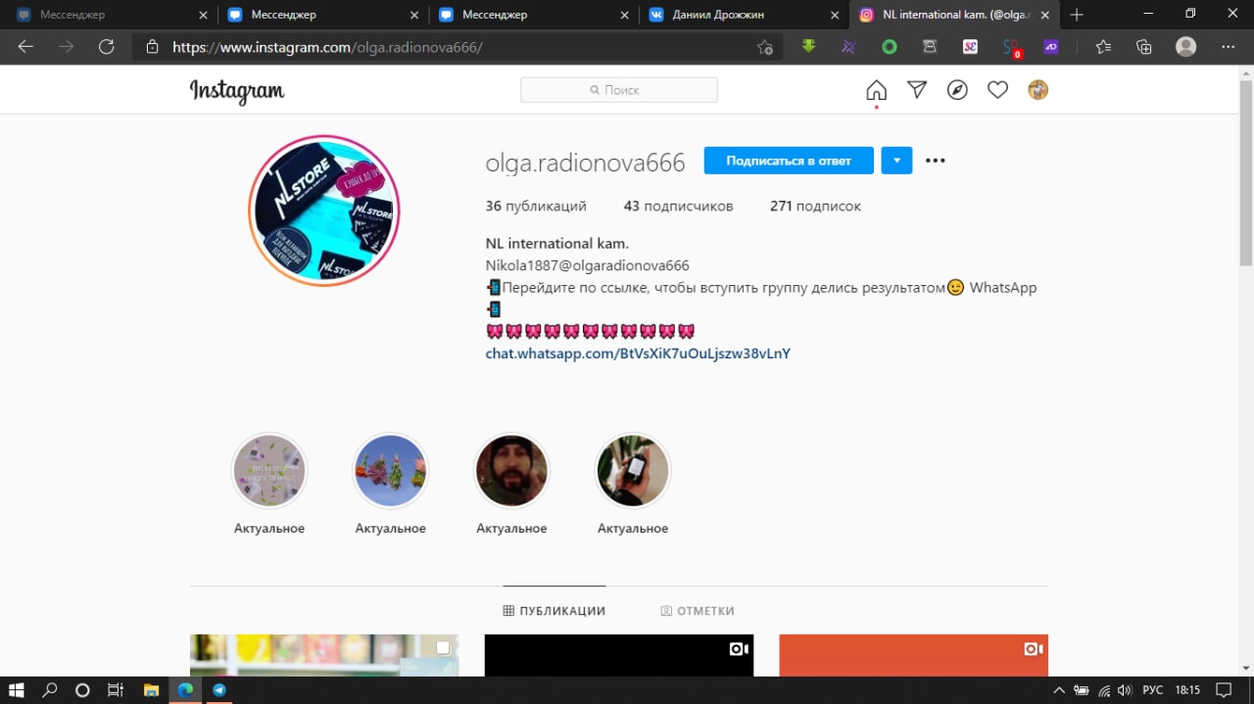This screenshot has height=704, width=1254.
Task: Open browser Collections icon
Action: pos(1143,47)
